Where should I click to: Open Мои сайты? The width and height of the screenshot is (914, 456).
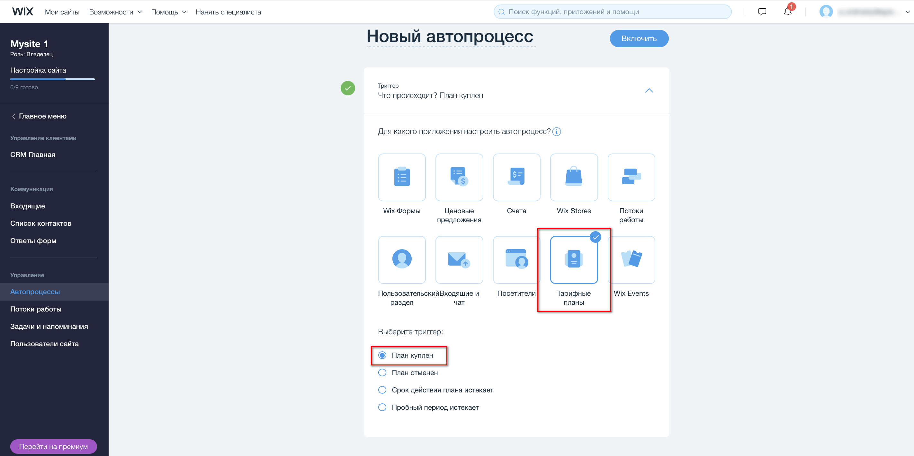point(62,12)
